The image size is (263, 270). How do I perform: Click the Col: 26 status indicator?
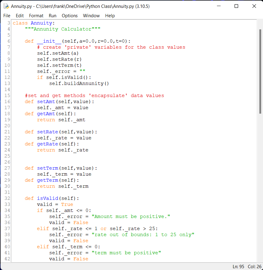[255, 267]
